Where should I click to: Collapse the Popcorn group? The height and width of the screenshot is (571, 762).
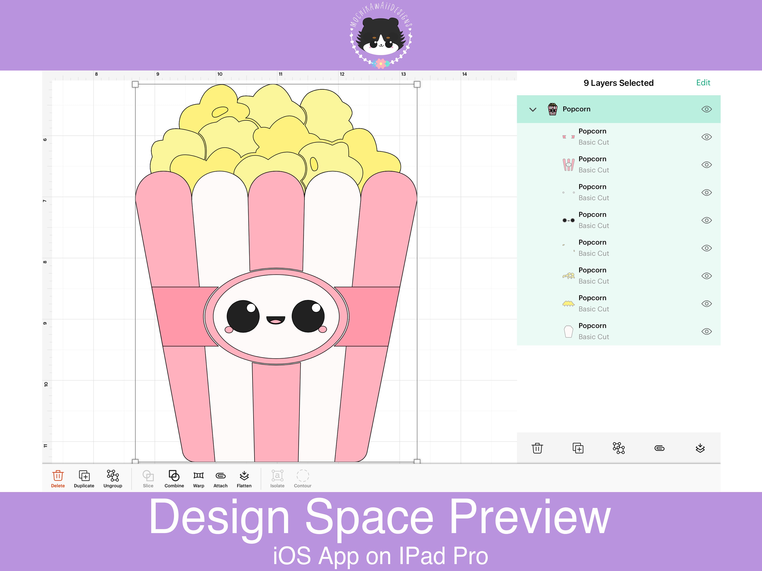coord(533,109)
